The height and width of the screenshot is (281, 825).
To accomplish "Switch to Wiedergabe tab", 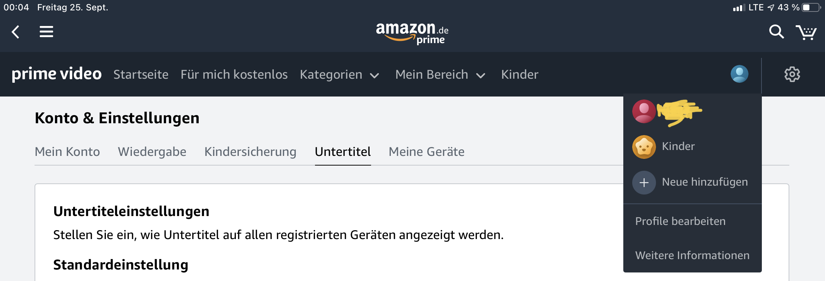I will (152, 151).
